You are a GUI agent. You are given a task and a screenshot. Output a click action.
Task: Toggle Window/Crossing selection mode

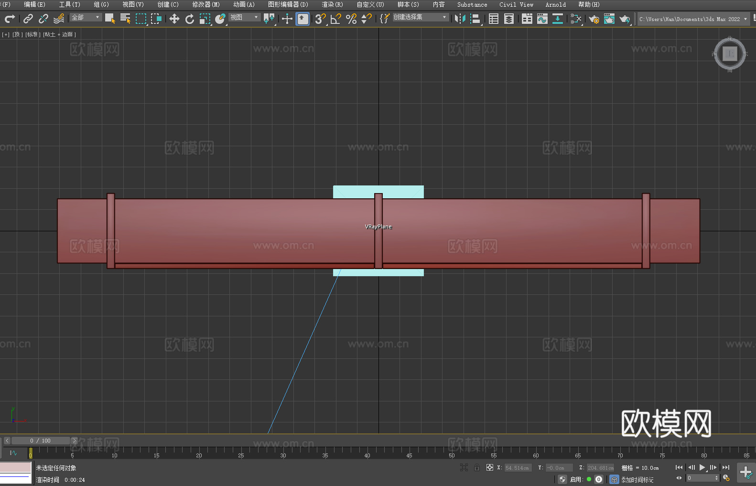tap(156, 19)
